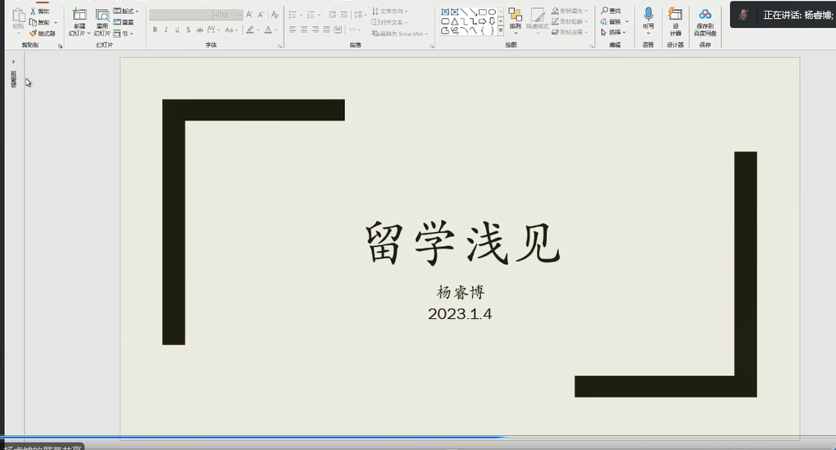This screenshot has height=450, width=836.
Task: Click the Find (查找) button
Action: (x=611, y=11)
